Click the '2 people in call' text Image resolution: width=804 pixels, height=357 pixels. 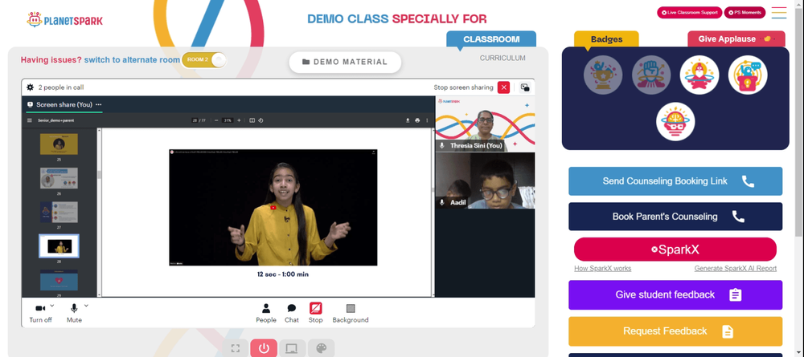(x=61, y=87)
